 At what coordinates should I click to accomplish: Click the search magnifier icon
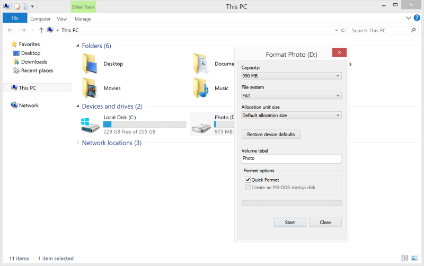(413, 30)
